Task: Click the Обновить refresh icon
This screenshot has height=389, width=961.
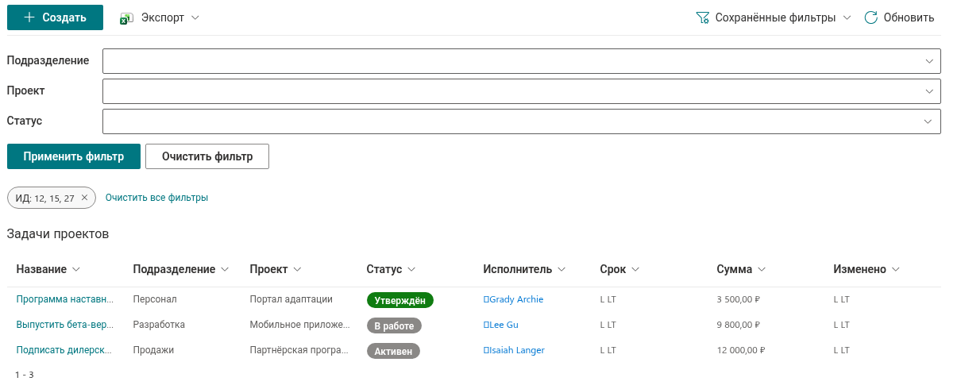Action: pyautogui.click(x=870, y=17)
